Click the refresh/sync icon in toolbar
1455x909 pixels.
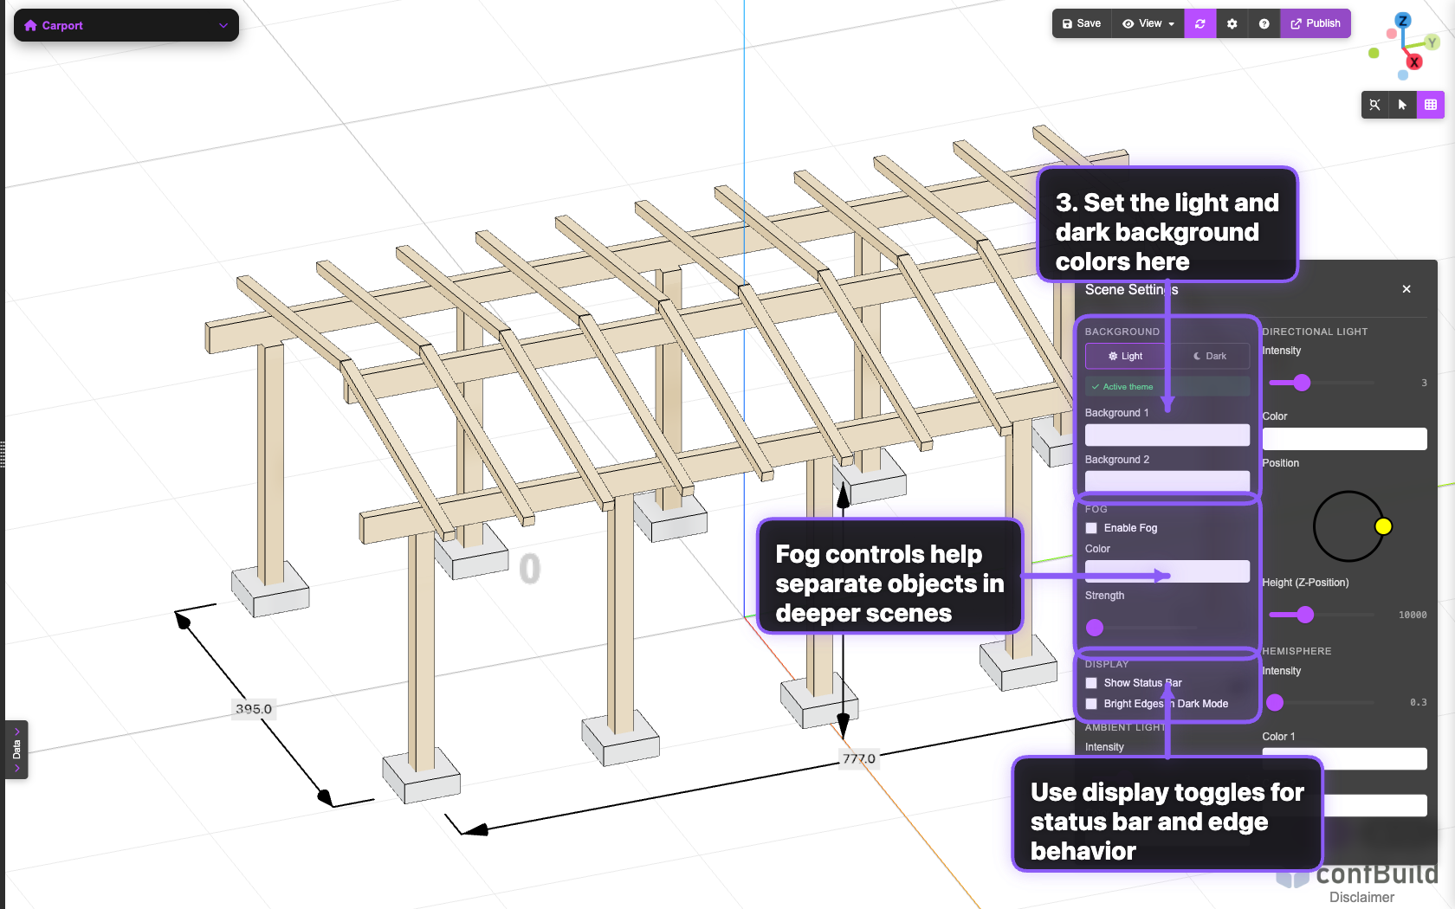1200,24
